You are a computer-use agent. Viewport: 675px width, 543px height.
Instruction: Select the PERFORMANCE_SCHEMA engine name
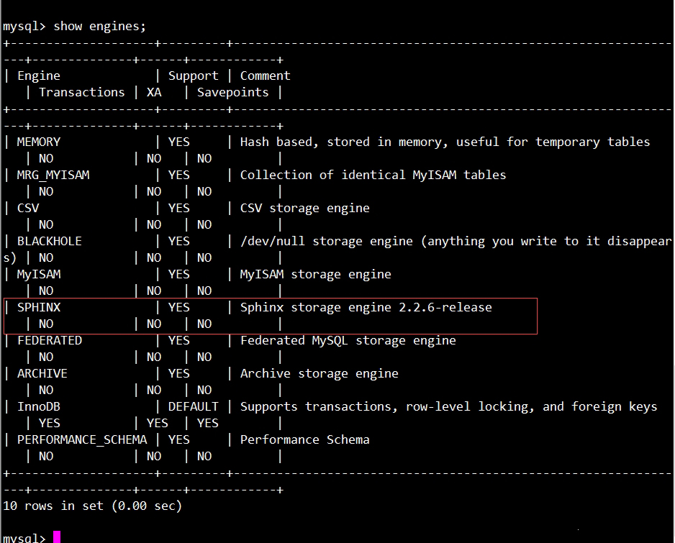tap(82, 439)
